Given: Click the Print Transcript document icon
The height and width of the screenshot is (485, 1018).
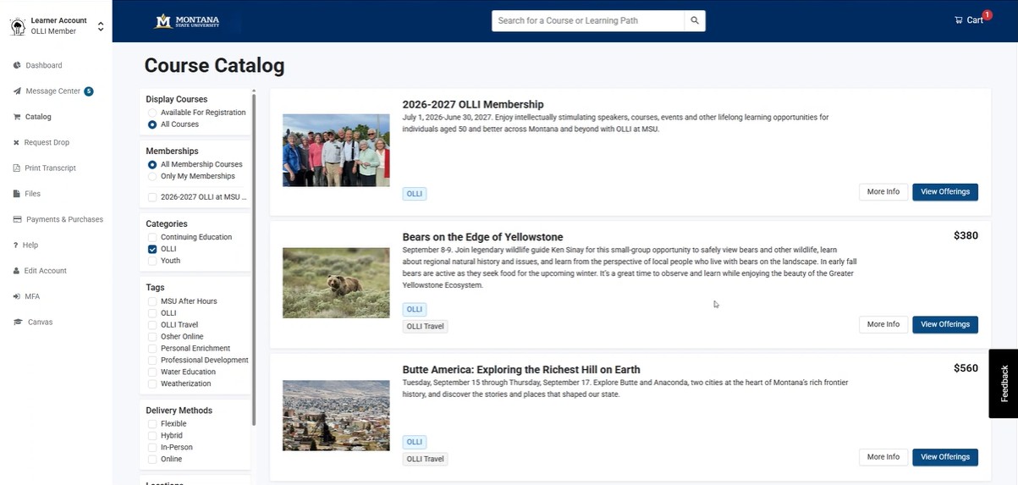Looking at the screenshot, I should tap(16, 168).
